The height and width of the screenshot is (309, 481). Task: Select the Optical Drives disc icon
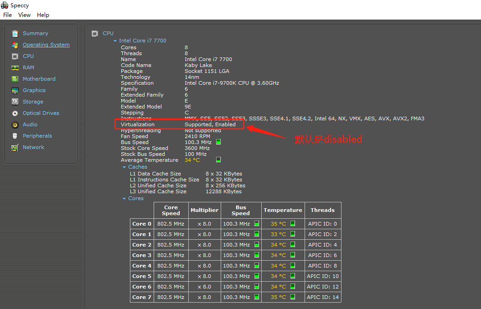click(x=15, y=113)
